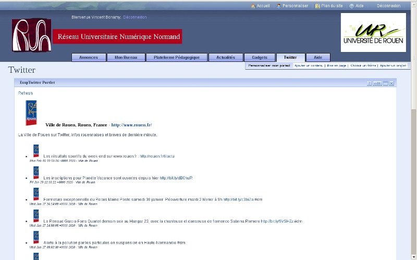
Task: Go to the Gadgets tab
Action: [259, 58]
